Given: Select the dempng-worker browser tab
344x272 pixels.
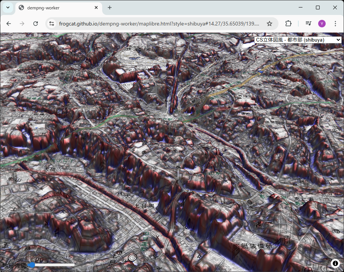Looking at the screenshot, I should coord(58,8).
